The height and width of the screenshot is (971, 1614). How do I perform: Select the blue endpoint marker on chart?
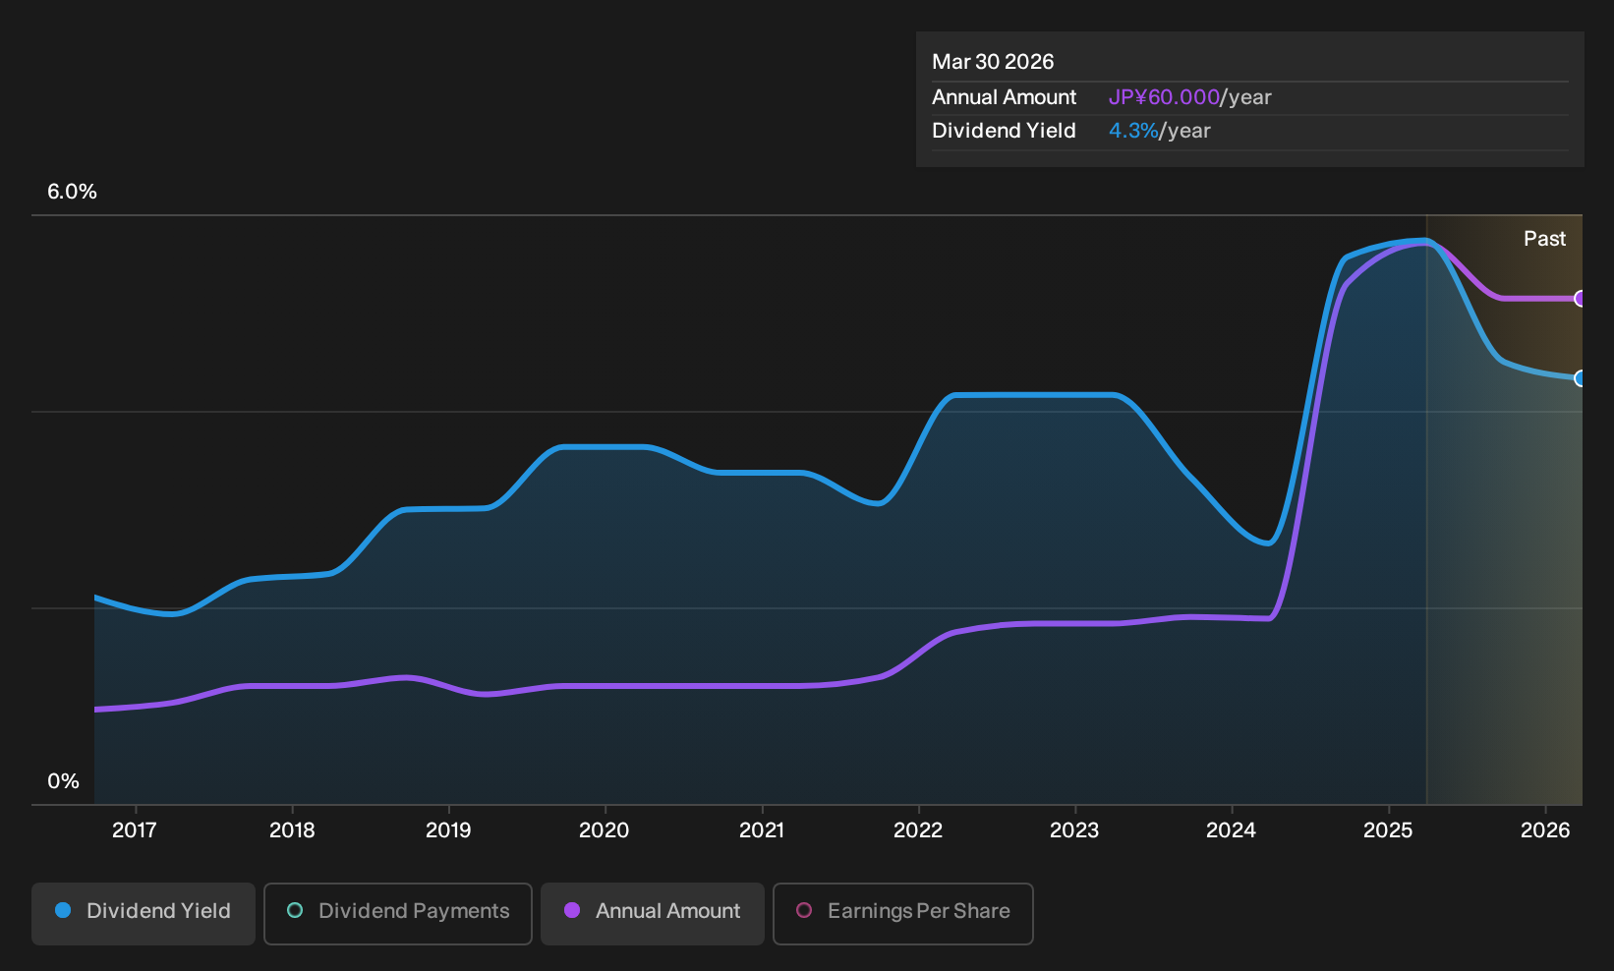pyautogui.click(x=1580, y=378)
